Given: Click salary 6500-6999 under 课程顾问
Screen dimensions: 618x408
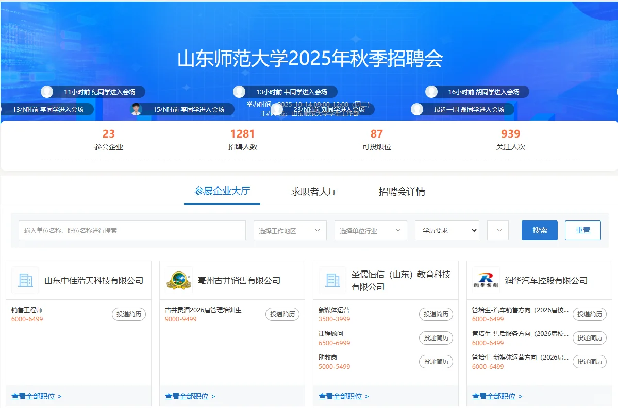Looking at the screenshot, I should click(x=334, y=343).
